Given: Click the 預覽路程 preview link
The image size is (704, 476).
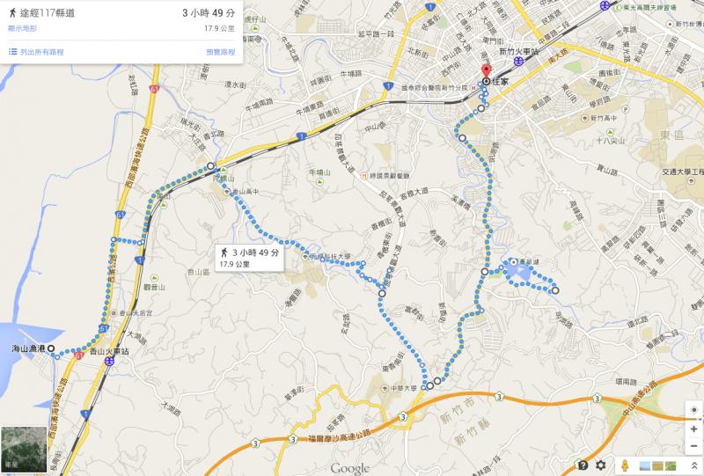Looking at the screenshot, I should click(221, 52).
